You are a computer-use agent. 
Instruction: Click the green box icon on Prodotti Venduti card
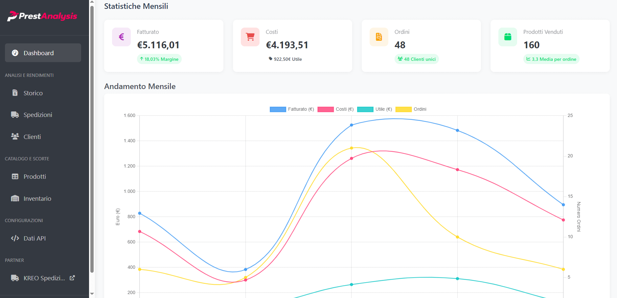click(507, 37)
